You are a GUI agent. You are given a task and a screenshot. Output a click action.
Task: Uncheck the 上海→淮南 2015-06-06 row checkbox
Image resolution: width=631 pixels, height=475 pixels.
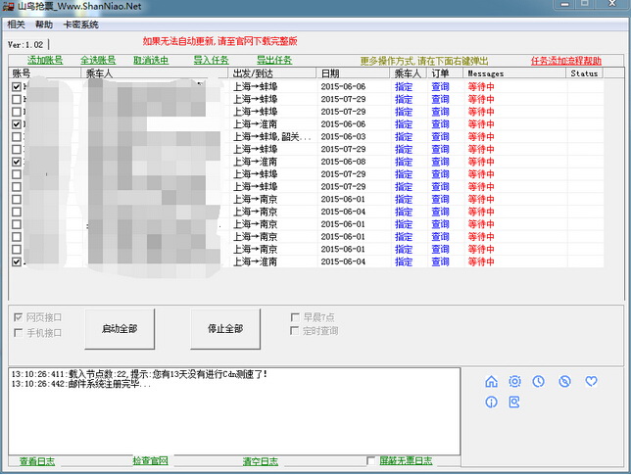[x=17, y=123]
